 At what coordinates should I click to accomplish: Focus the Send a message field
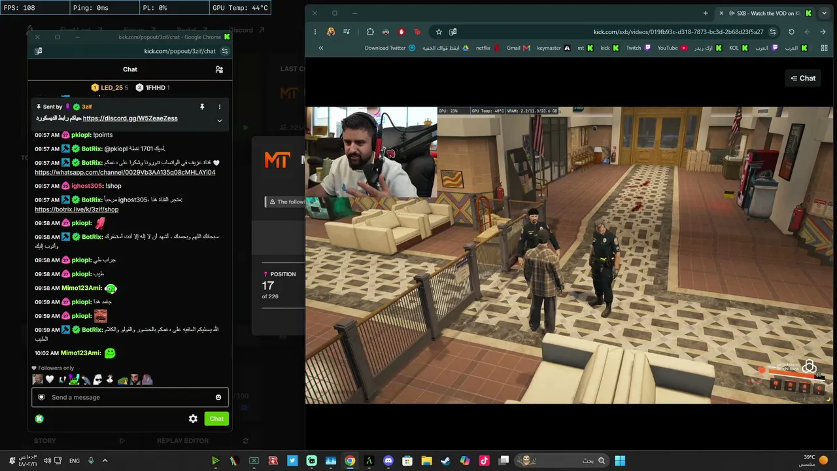tap(130, 397)
